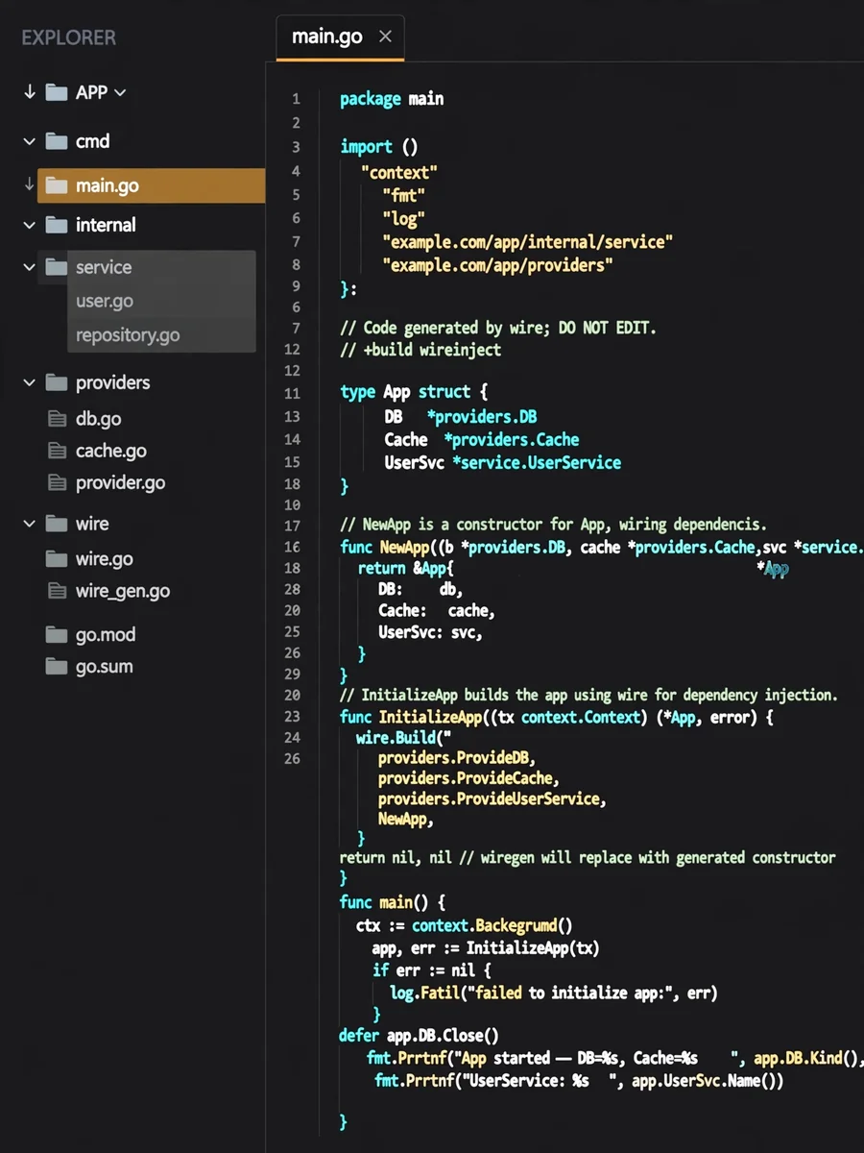Image resolution: width=864 pixels, height=1153 pixels.
Task: Open user.go in the explorer
Action: [x=105, y=301]
